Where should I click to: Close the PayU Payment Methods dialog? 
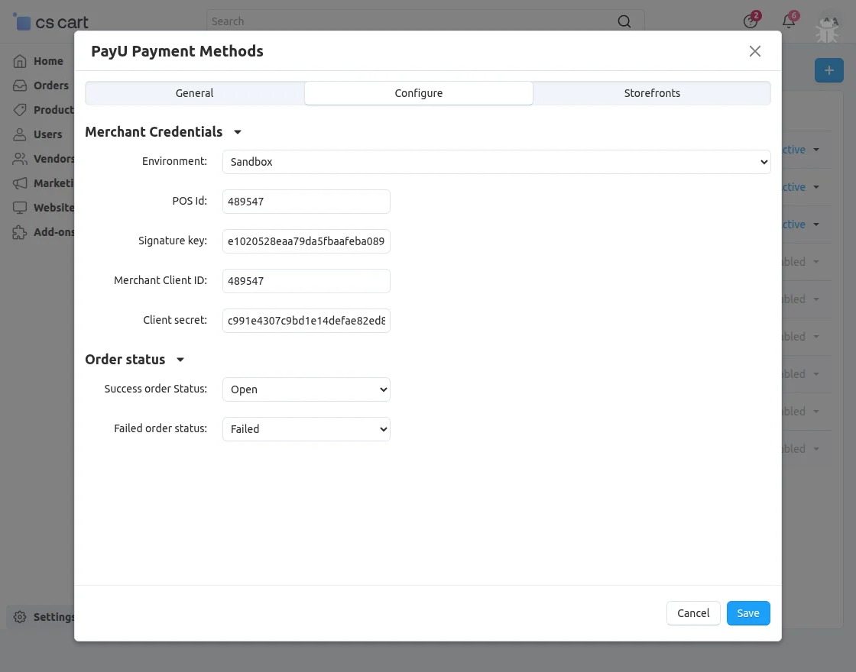[x=755, y=51]
